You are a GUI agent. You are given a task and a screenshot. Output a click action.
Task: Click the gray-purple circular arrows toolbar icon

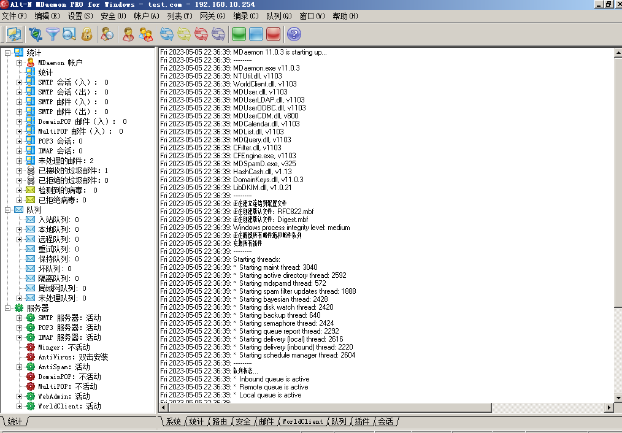[x=218, y=34]
